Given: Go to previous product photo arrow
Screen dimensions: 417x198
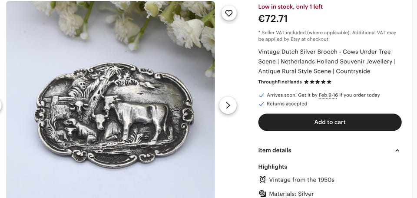Looking at the screenshot, I should (1, 105).
